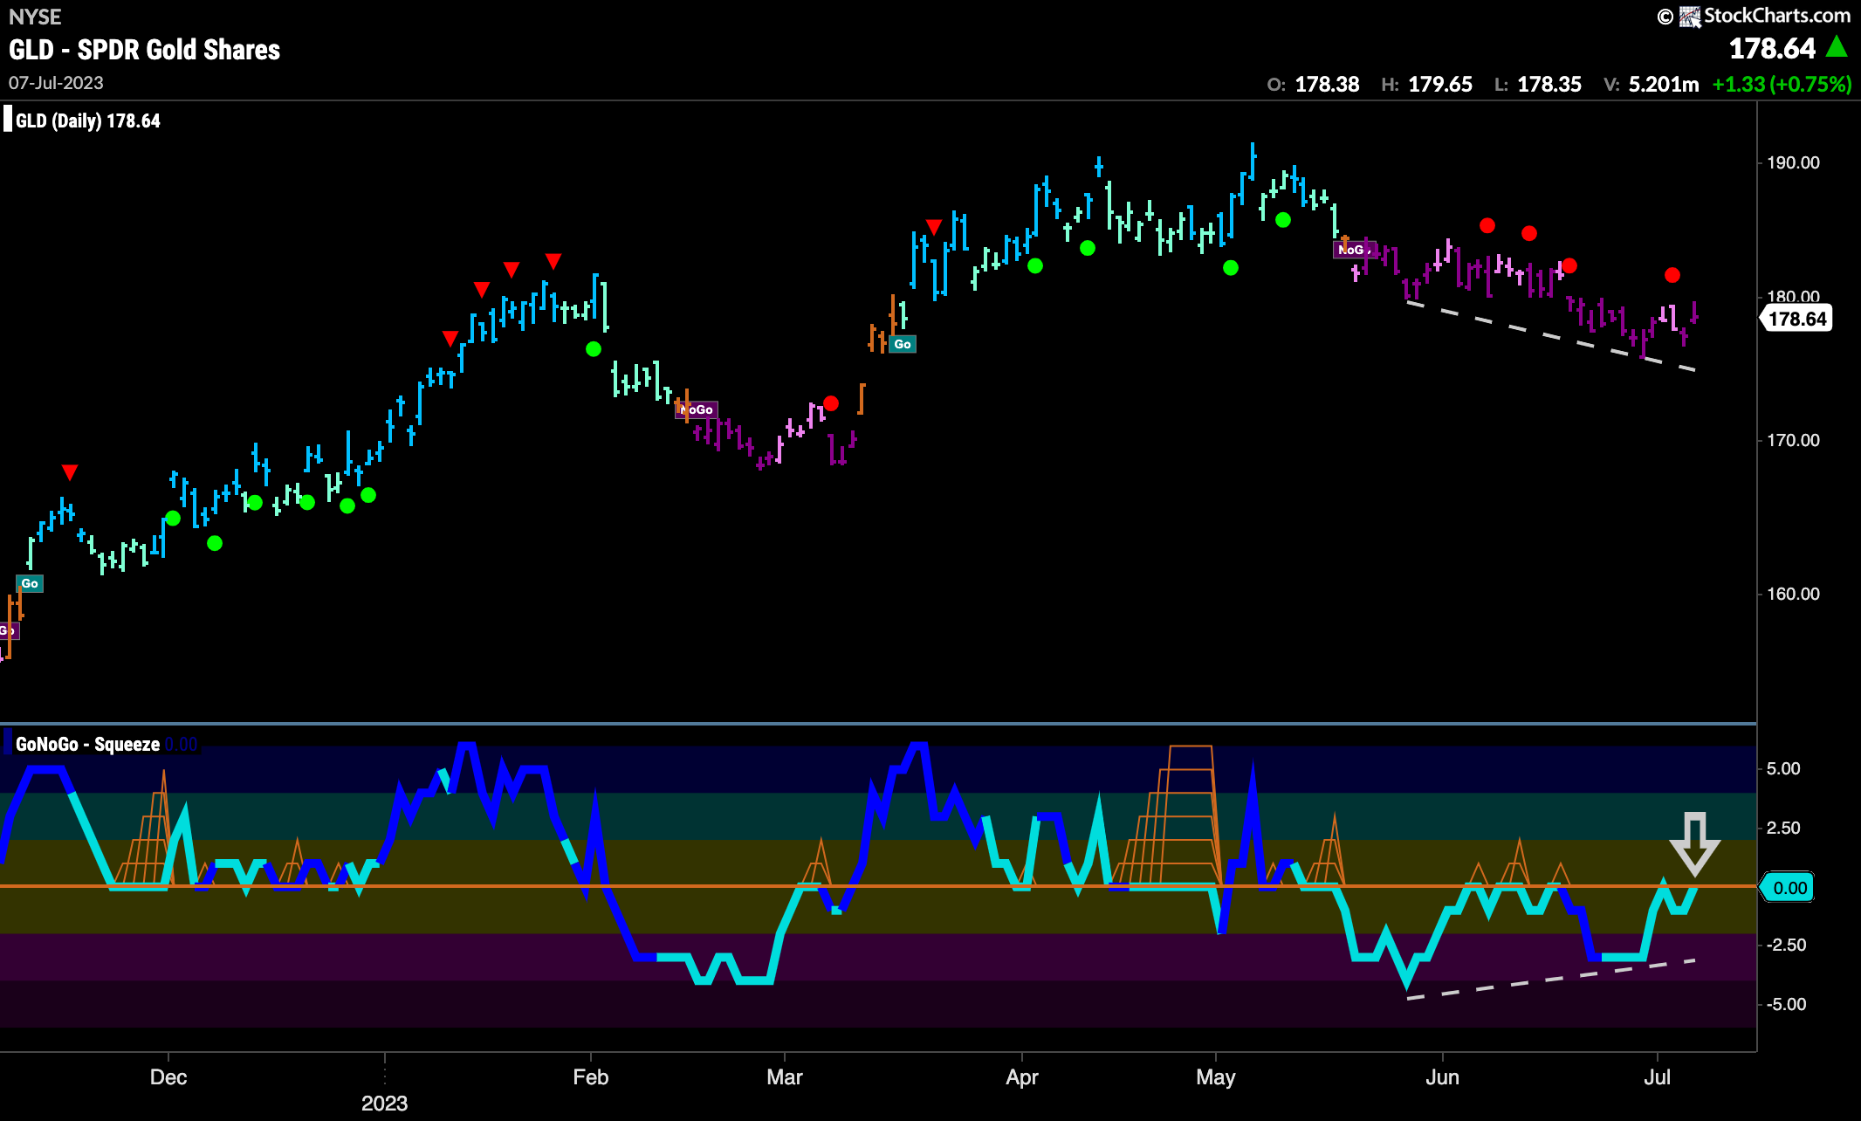Click the High value 179.65

[x=1440, y=85]
